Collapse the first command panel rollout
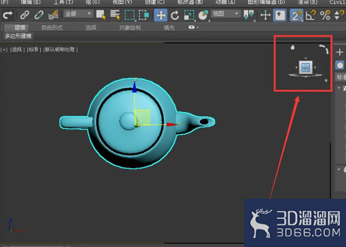Screen dimensions: 346x247 (339, 88)
